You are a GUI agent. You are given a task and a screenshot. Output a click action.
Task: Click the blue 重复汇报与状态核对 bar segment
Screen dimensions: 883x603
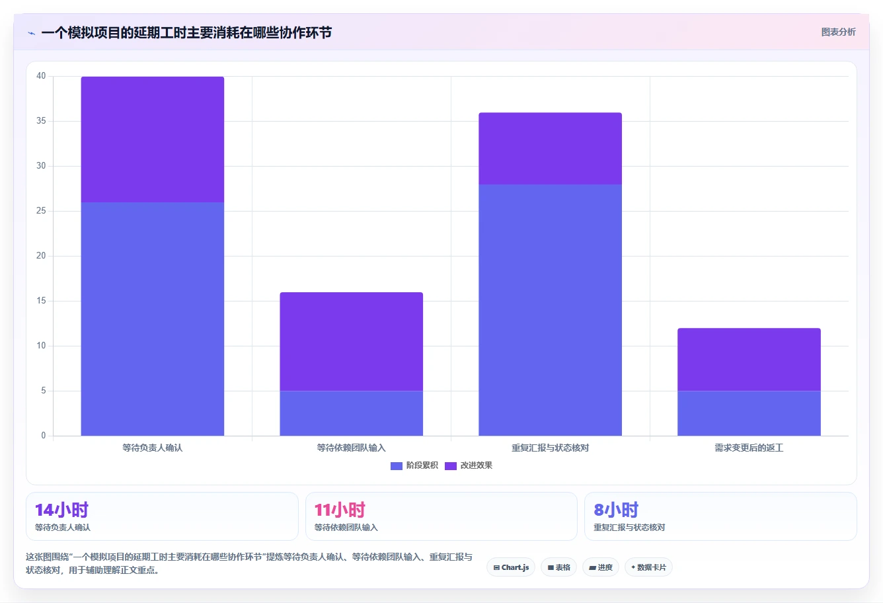pos(551,310)
